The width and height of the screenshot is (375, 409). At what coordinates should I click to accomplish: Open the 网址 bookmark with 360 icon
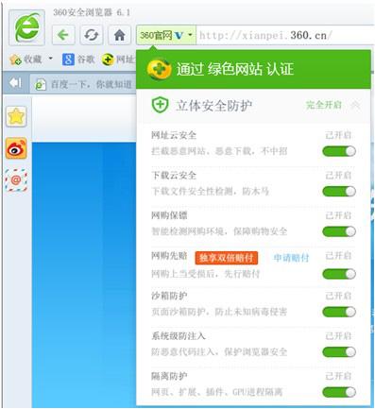(119, 59)
